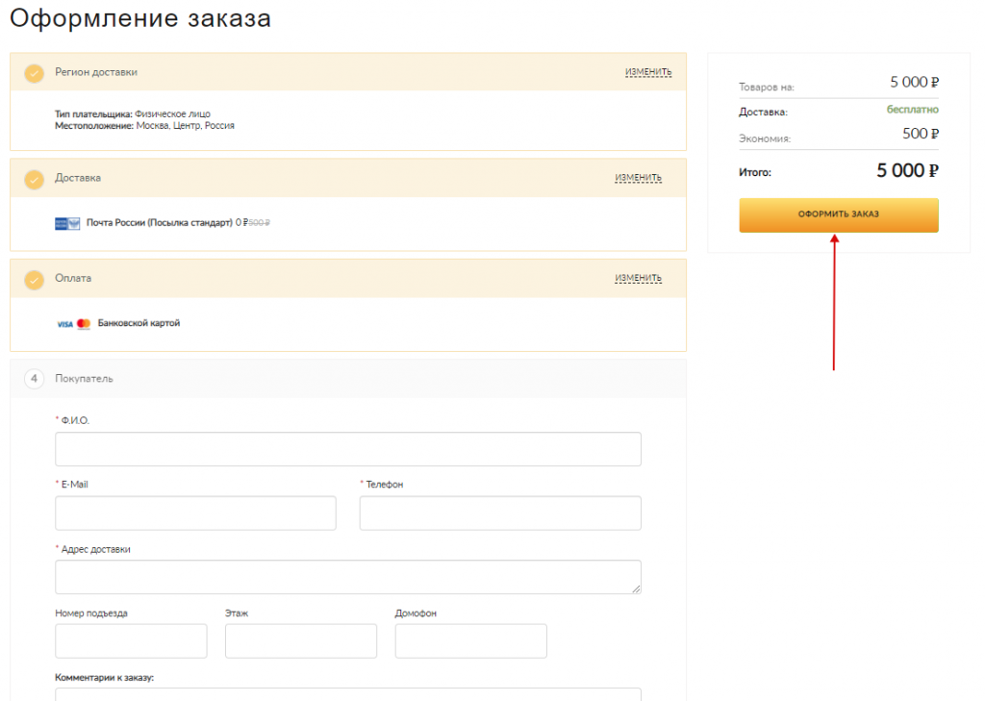Focus the Адрес доставки text area
The height and width of the screenshot is (701, 985).
tap(348, 577)
